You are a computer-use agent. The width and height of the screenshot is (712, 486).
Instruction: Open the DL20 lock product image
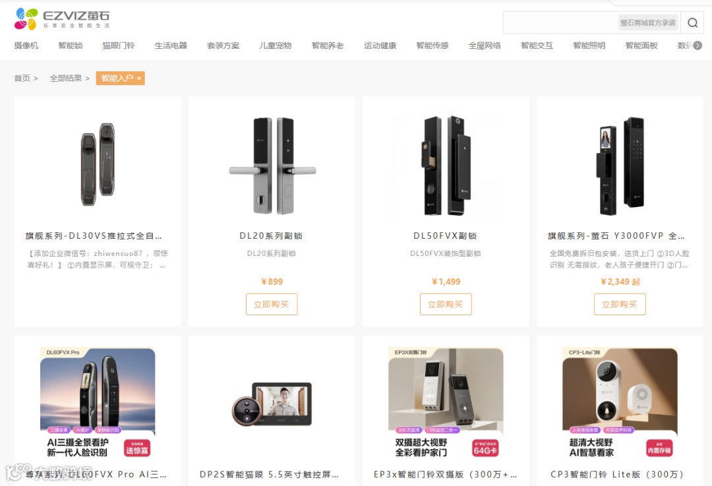[272, 166]
